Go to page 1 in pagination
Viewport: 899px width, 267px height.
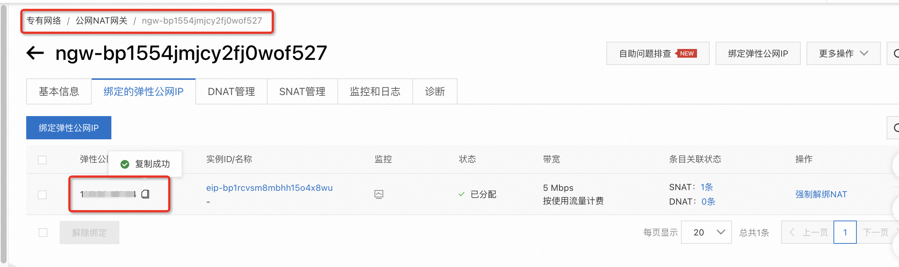coord(845,232)
